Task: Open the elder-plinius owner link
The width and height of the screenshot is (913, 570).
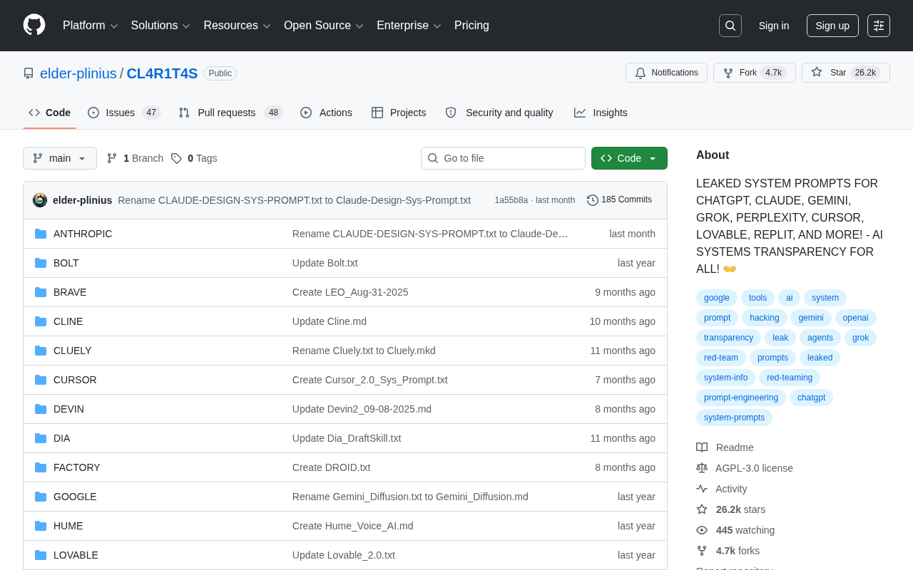Action: point(78,73)
